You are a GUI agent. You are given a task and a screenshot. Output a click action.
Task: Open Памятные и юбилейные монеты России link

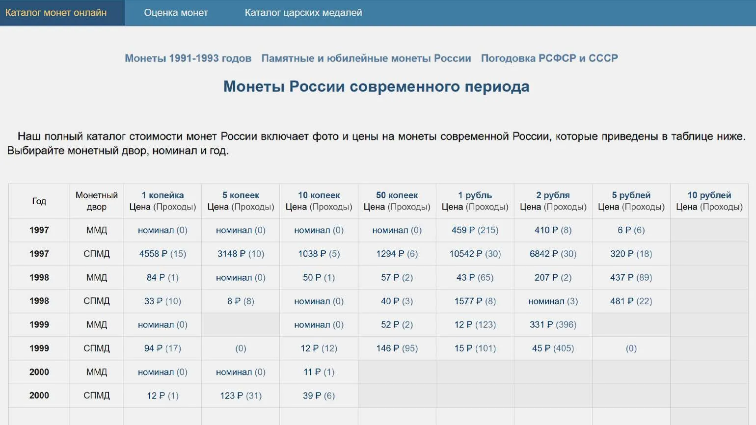click(366, 58)
